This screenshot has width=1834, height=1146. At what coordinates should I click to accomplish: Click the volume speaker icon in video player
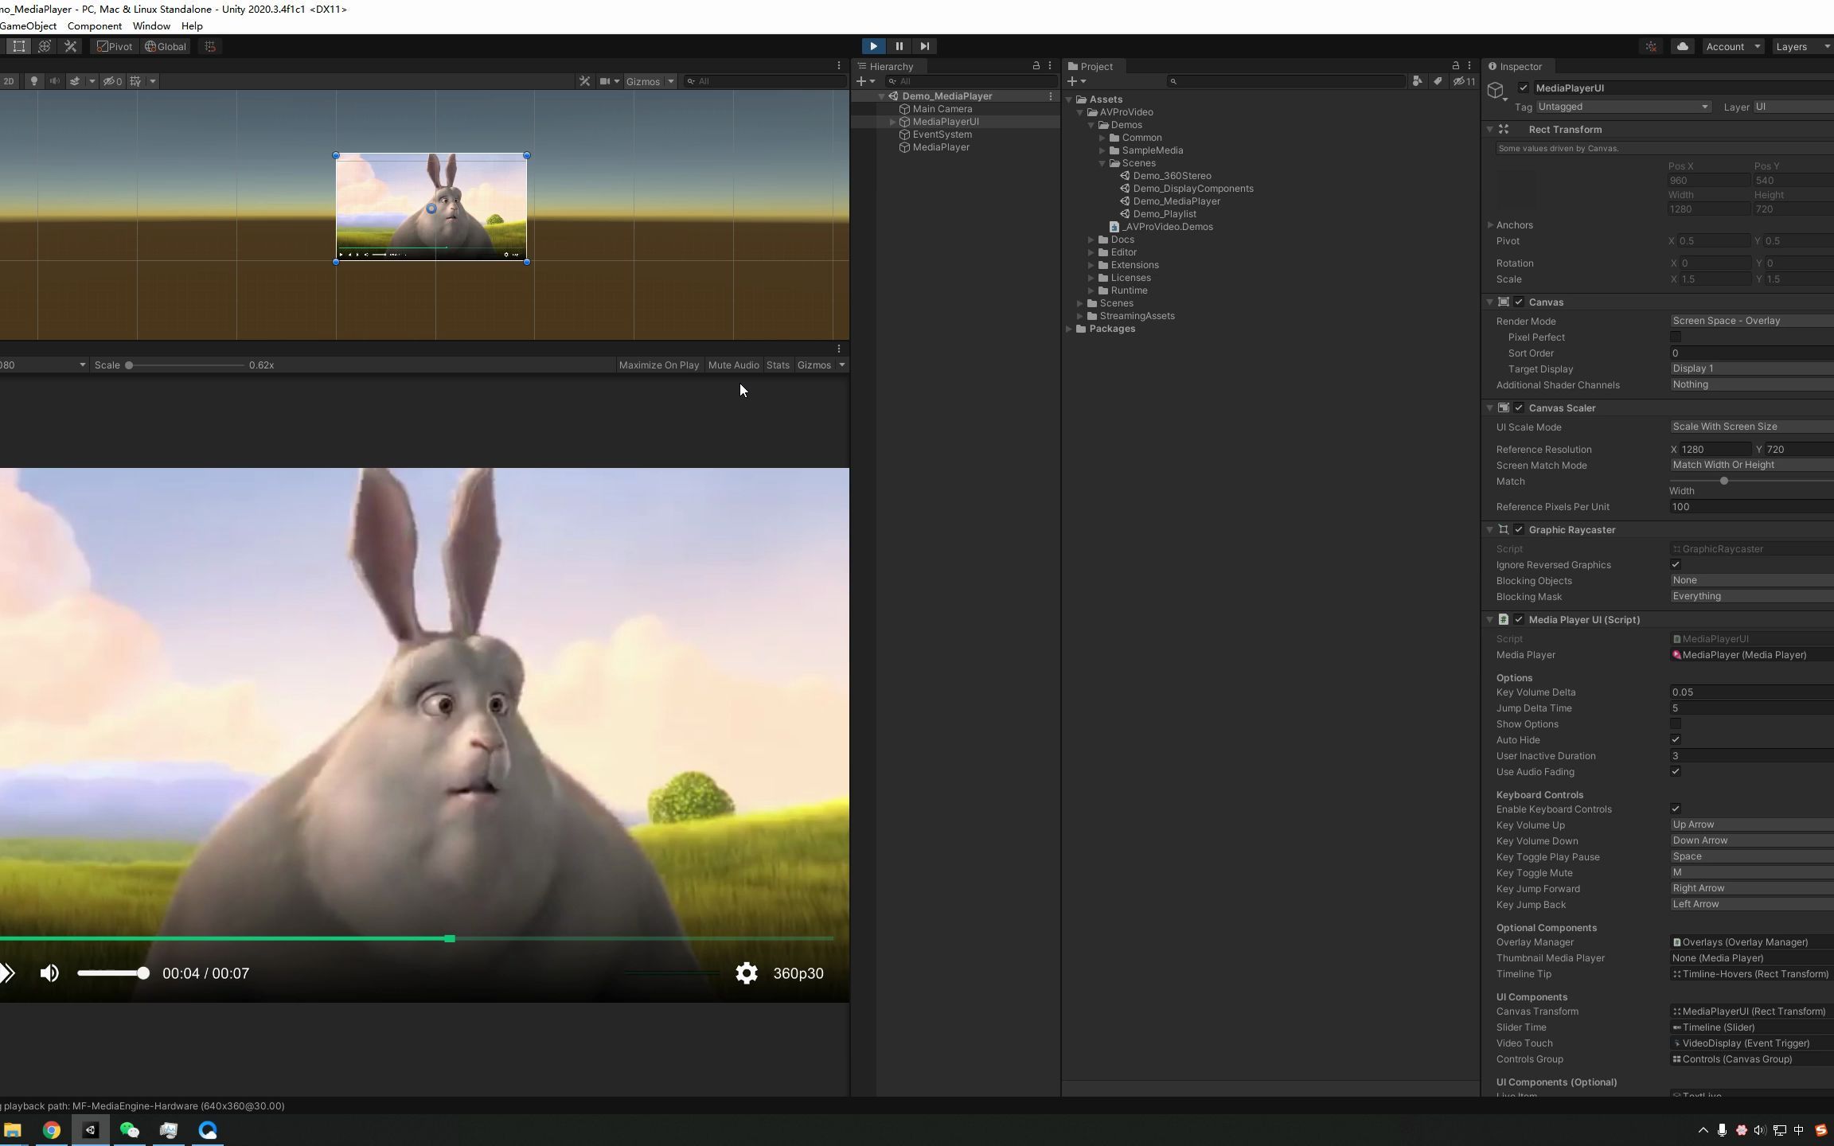[49, 973]
